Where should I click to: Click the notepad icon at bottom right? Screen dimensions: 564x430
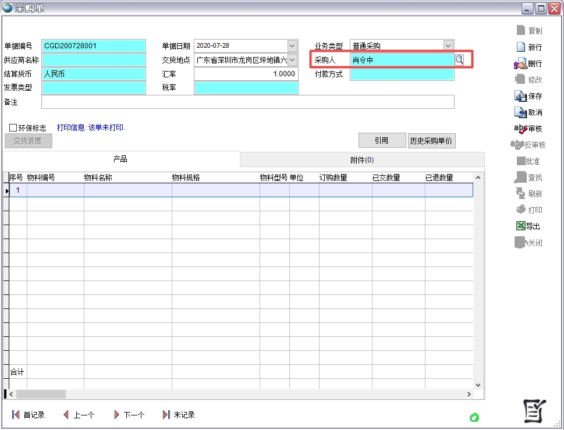(x=534, y=411)
